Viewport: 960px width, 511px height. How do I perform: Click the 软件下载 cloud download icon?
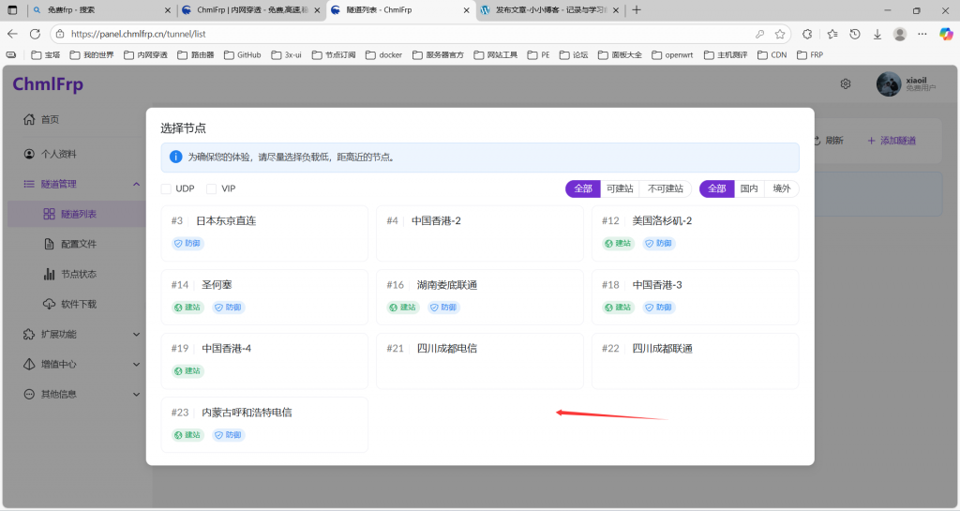(x=50, y=304)
